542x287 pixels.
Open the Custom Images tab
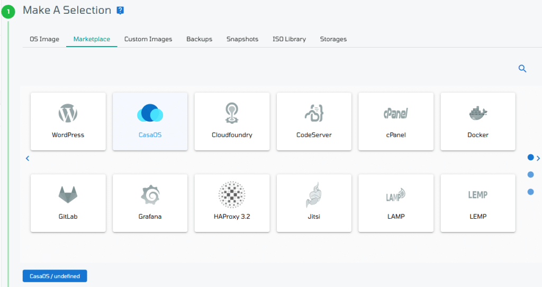pos(148,39)
